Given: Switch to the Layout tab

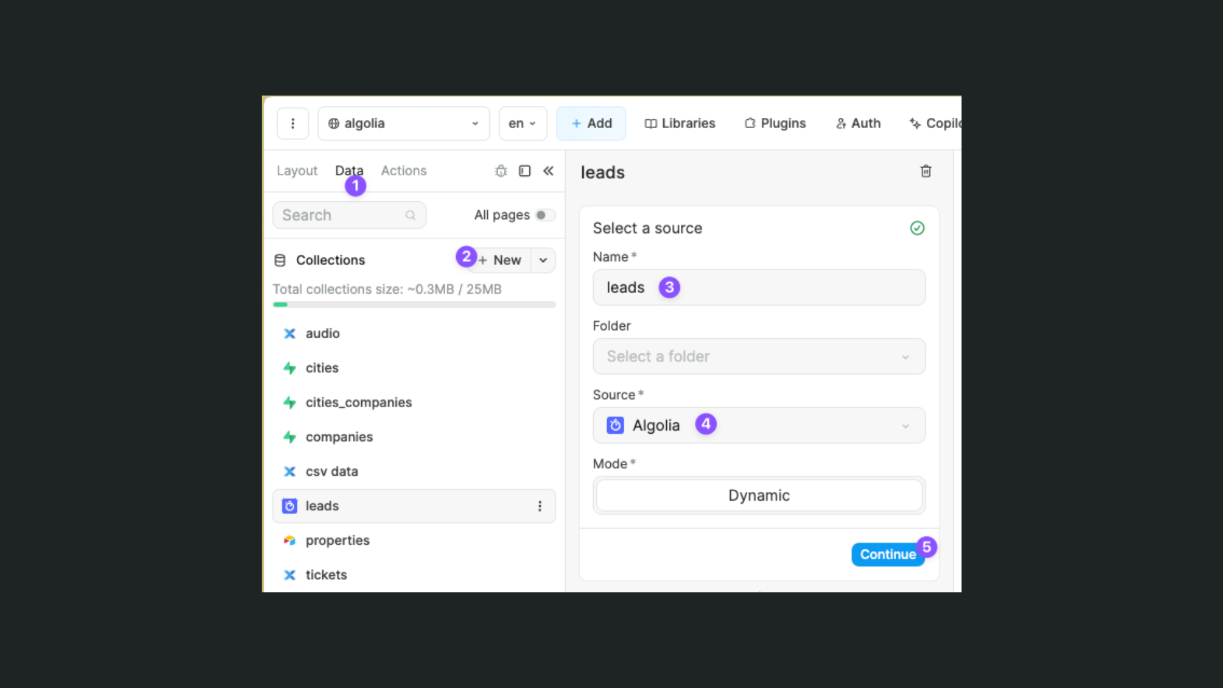Looking at the screenshot, I should tap(297, 171).
